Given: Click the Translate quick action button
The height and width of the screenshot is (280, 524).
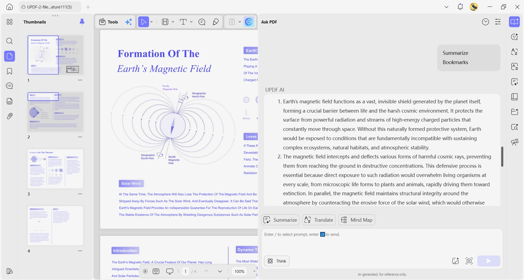Looking at the screenshot, I should click(319, 220).
